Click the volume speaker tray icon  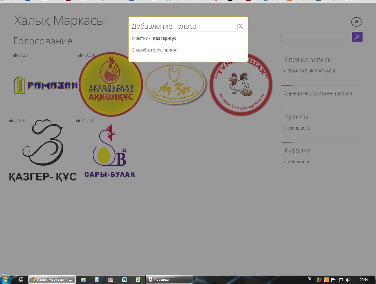click(348, 280)
